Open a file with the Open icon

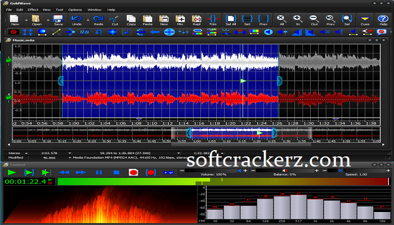37,20
